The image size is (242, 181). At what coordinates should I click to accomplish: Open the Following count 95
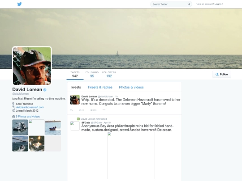[x=92, y=74]
